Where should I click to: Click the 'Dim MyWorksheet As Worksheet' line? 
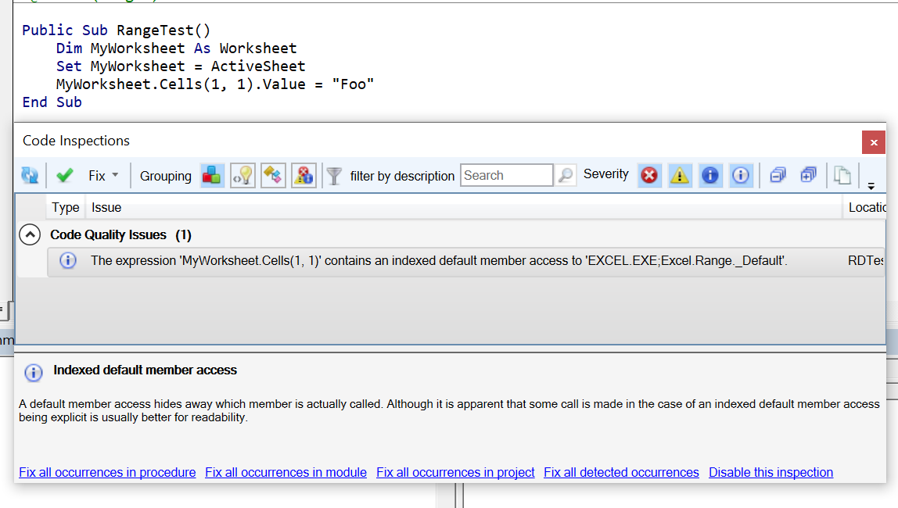177,48
